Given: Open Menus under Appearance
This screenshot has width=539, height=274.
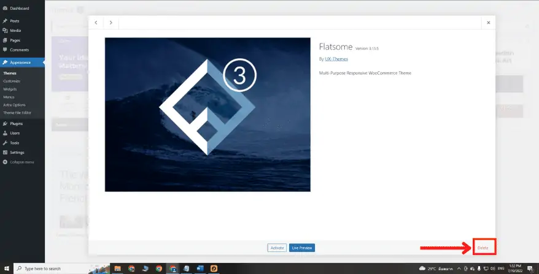Looking at the screenshot, I should (x=9, y=97).
